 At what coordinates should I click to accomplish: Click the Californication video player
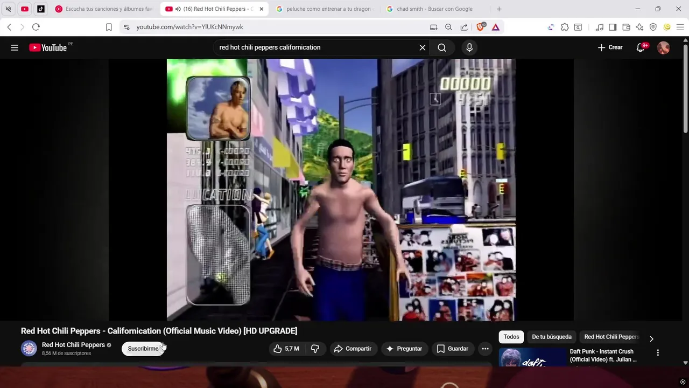[341, 190]
